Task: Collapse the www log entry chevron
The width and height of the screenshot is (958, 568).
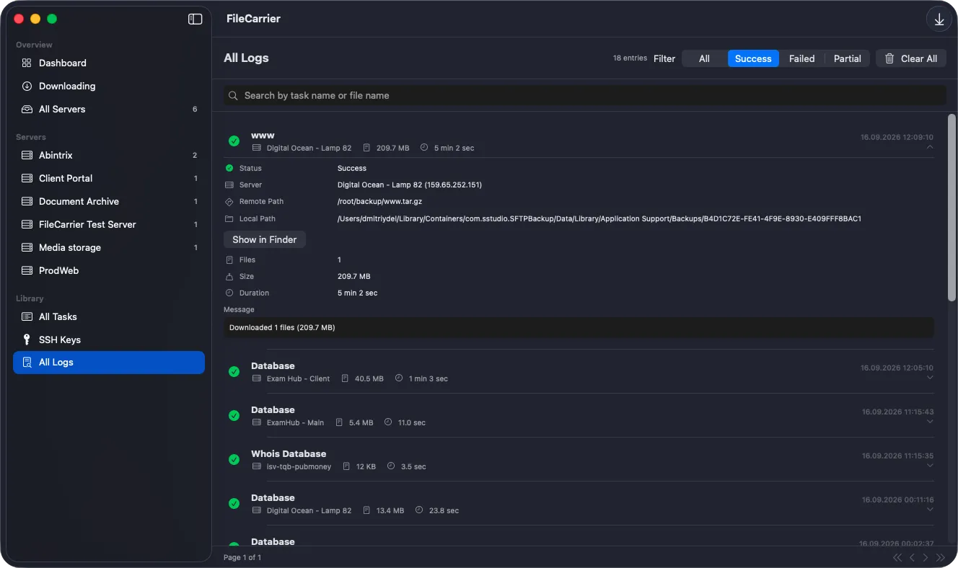Action: pyautogui.click(x=929, y=147)
